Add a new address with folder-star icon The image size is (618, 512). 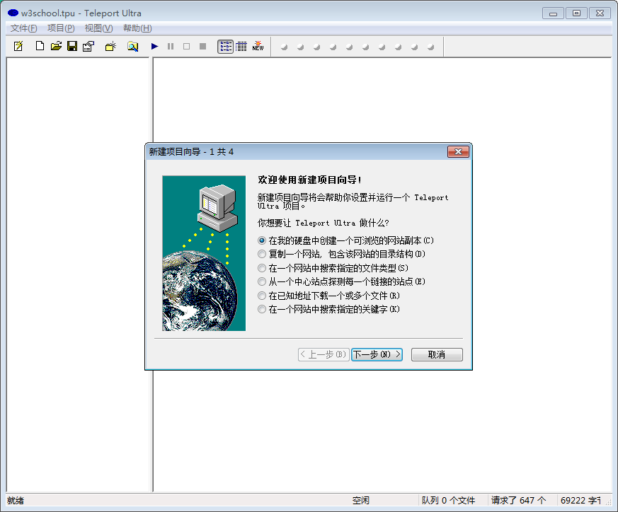pyautogui.click(x=110, y=47)
